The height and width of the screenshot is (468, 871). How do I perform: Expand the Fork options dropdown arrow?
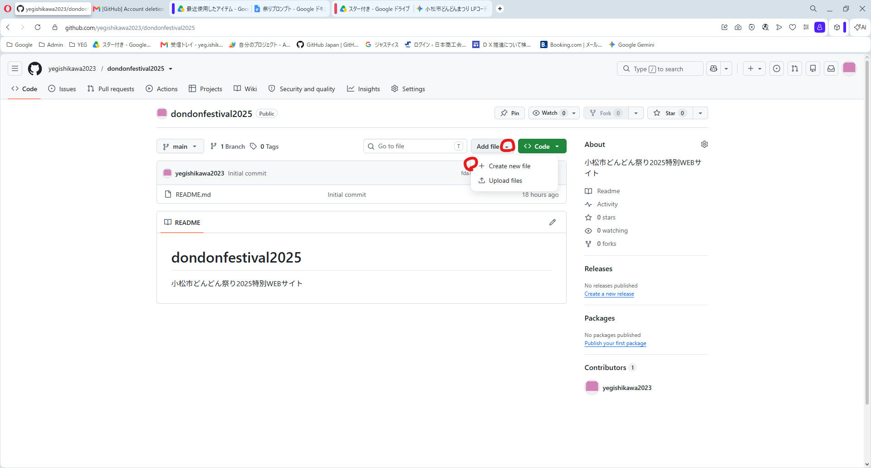tap(636, 113)
